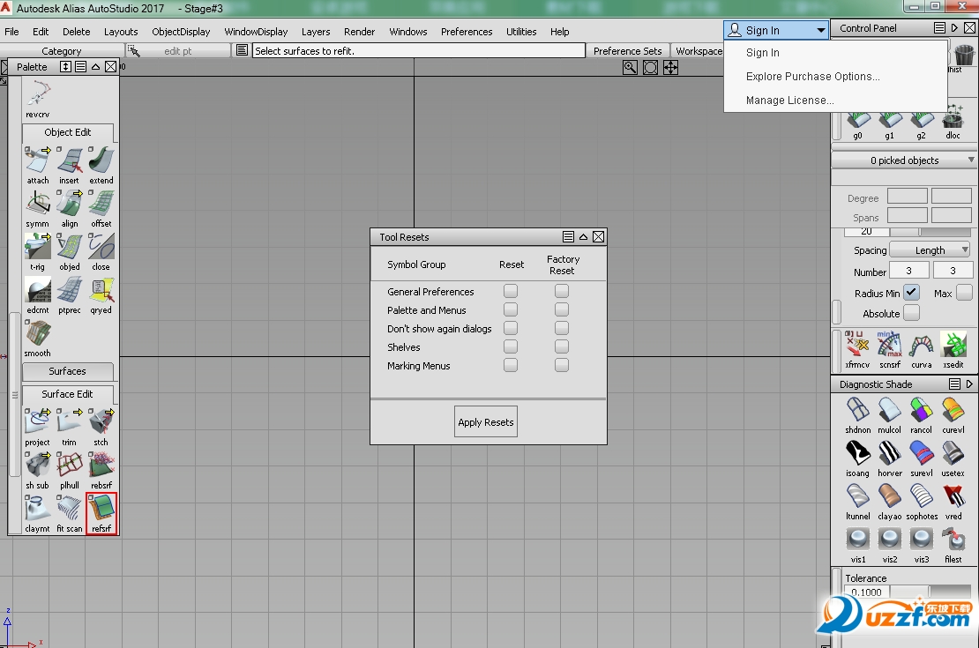The image size is (979, 648).
Task: Open the Spacing dropdown set to Length
Action: [x=929, y=250]
